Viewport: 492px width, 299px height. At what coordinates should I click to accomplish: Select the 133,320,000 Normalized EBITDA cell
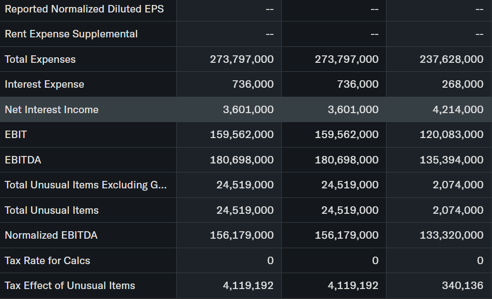452,235
